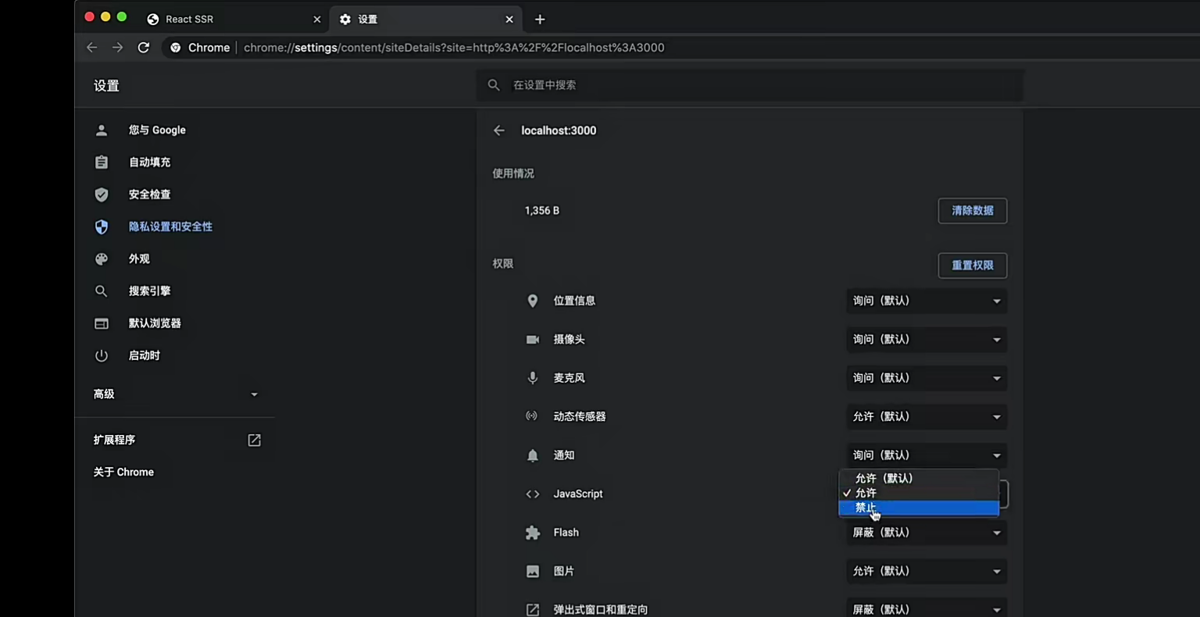Click the 在设置中搜索 search field

[x=750, y=85]
